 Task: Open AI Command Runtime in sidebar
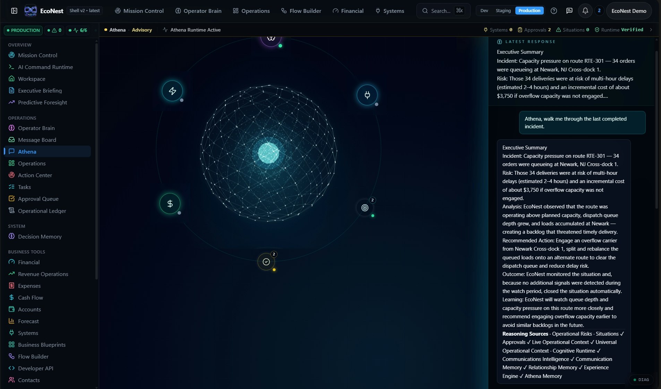(48, 67)
